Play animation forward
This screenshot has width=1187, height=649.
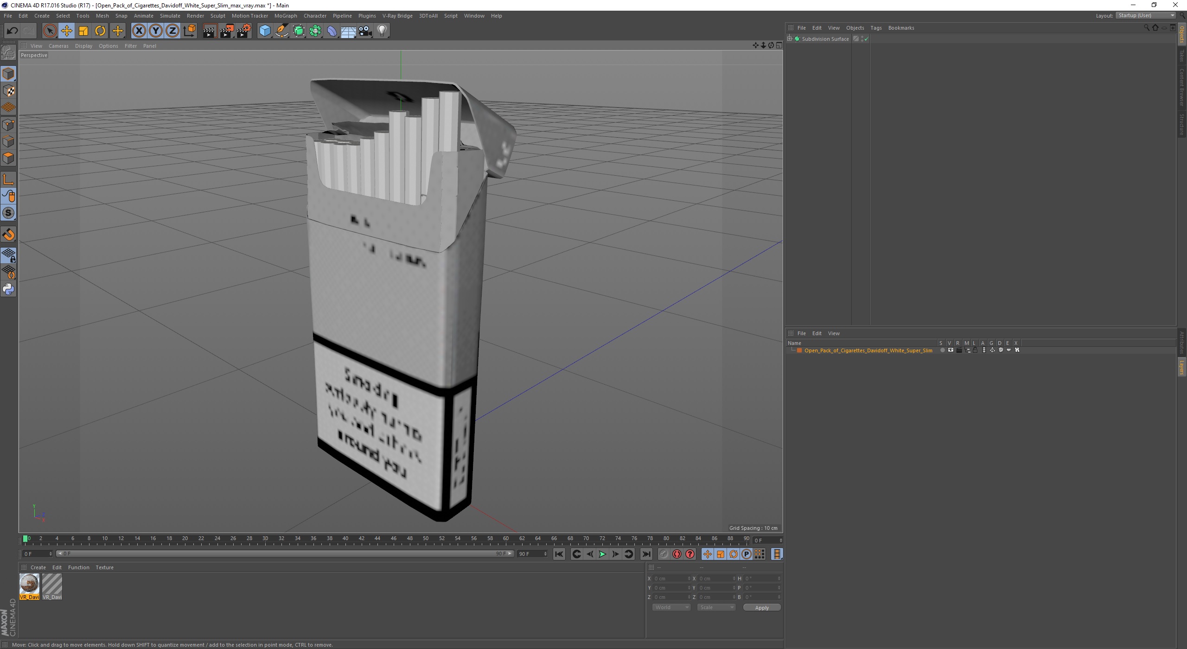(x=602, y=554)
